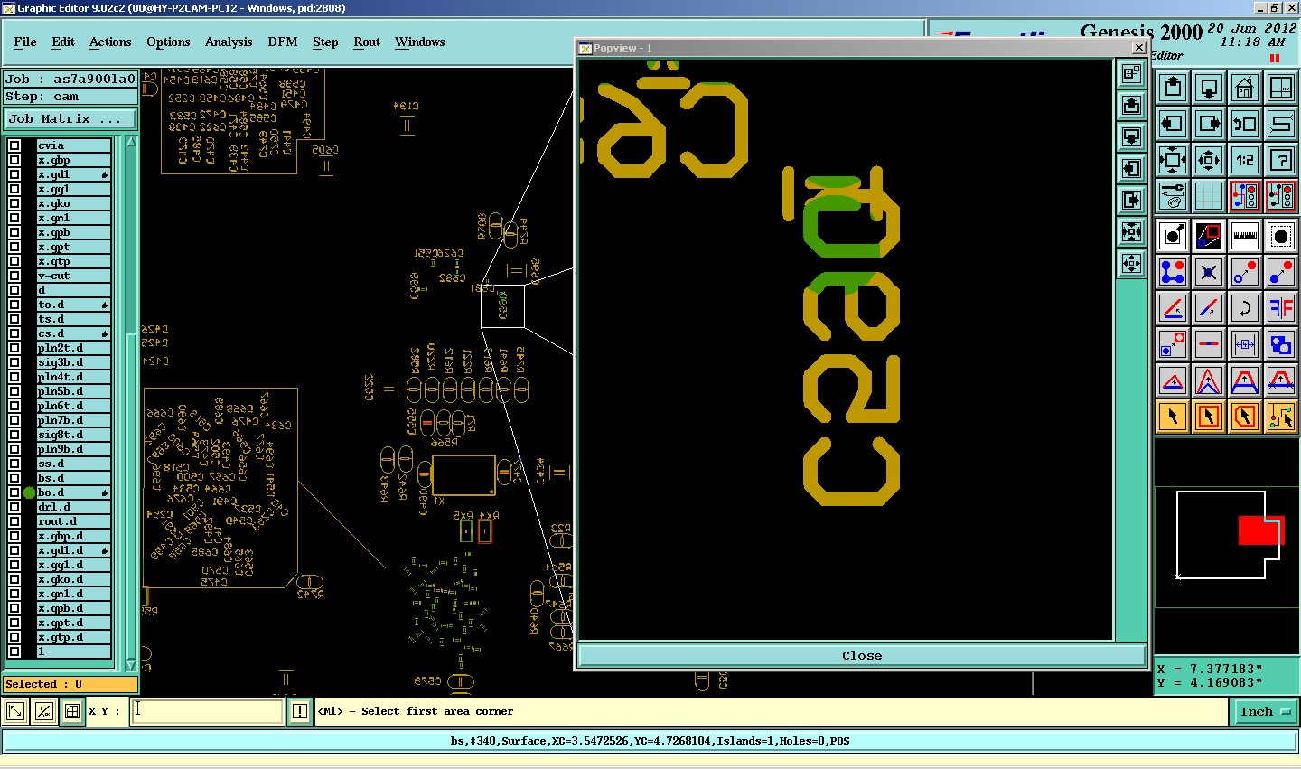Click the pan right icon in right toolbar
Viewport: 1301px width, 769px height.
(x=1209, y=124)
